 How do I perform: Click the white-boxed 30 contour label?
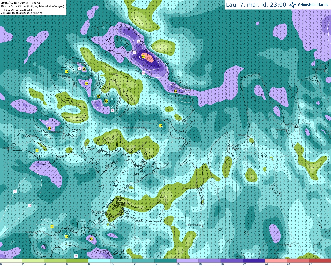coord(135,52)
